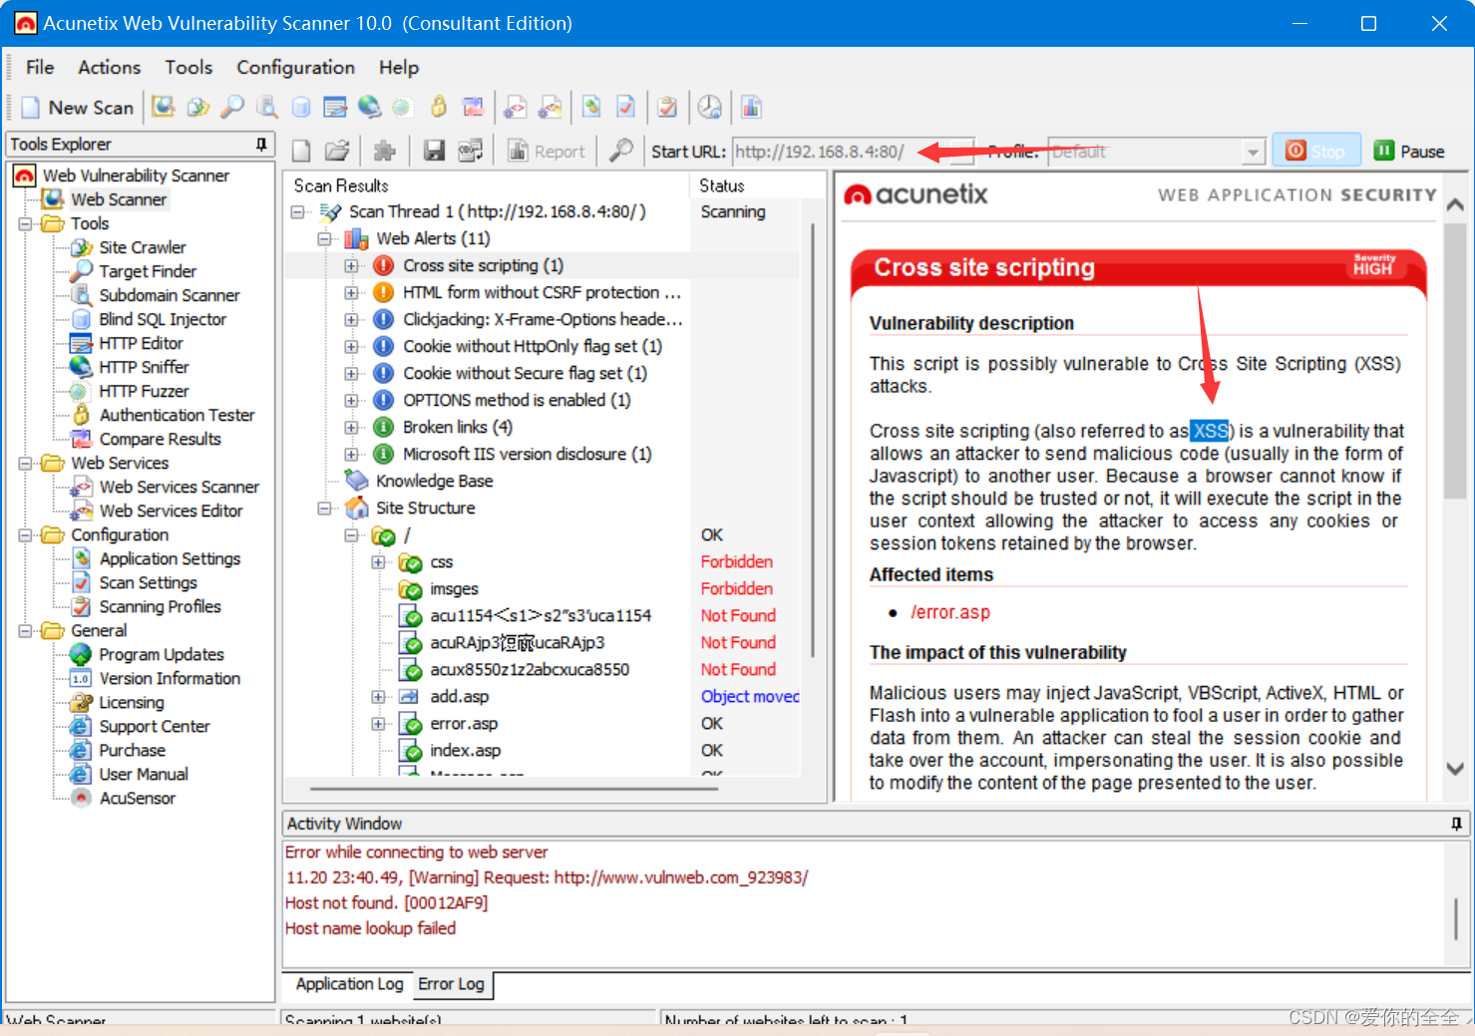Viewport: 1475px width, 1036px height.
Task: Click the Report button
Action: [546, 152]
